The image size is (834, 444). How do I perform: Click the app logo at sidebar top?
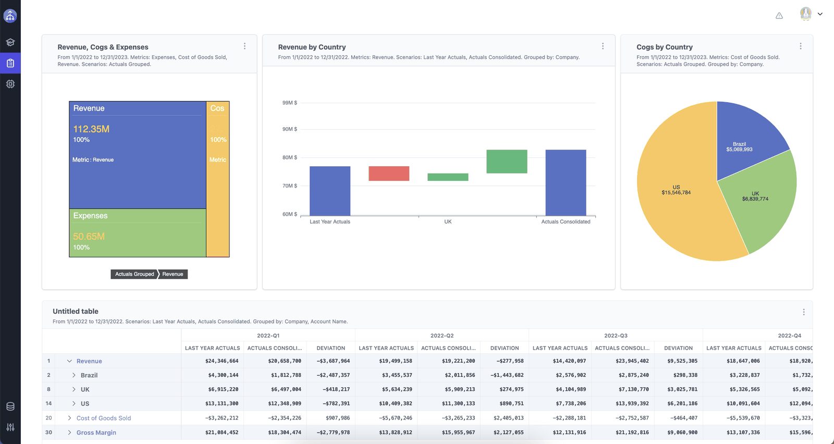pyautogui.click(x=10, y=16)
